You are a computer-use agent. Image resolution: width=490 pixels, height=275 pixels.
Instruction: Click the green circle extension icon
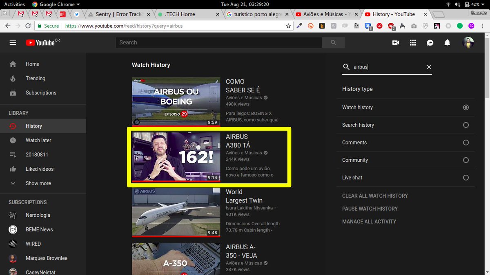[x=460, y=26]
